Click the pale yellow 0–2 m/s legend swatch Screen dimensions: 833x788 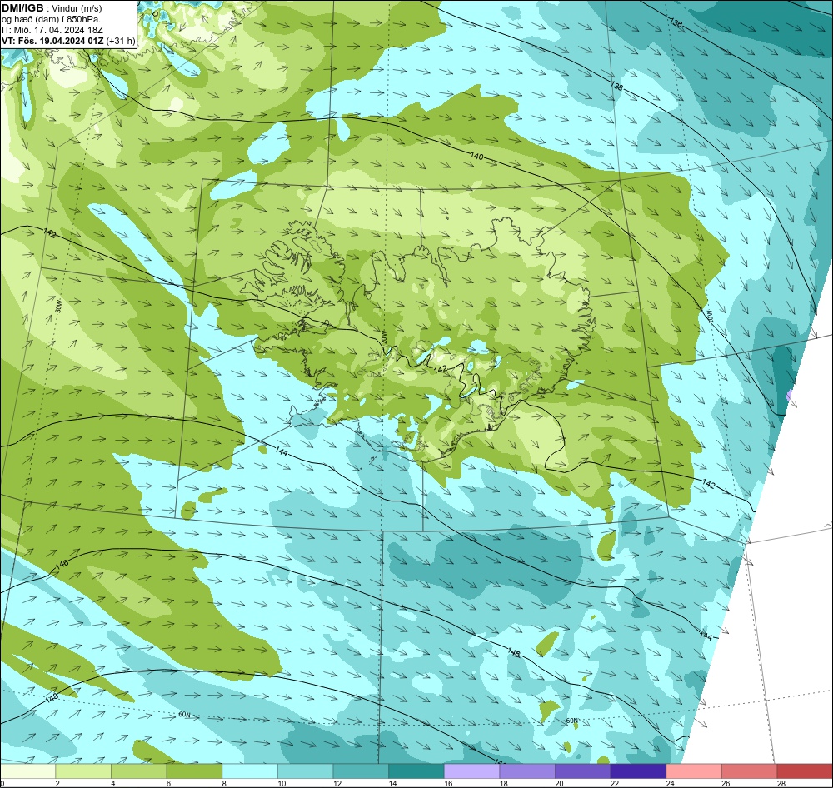(27, 771)
